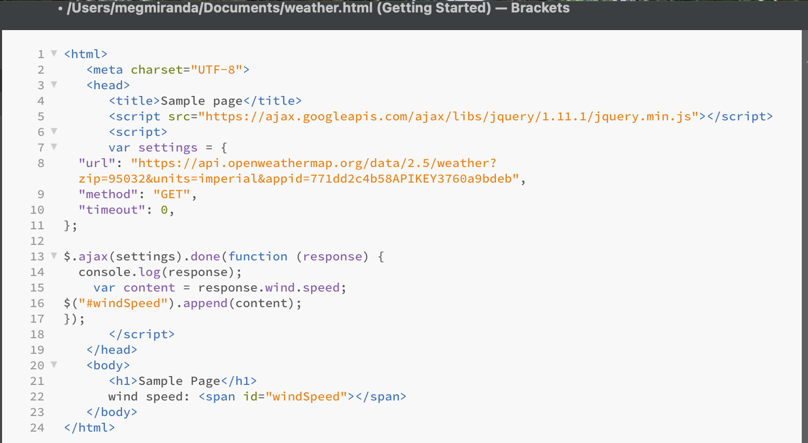Viewport: 808px width, 443px height.
Task: Click "$.ajax(settings)" on line 13
Action: tap(124, 257)
